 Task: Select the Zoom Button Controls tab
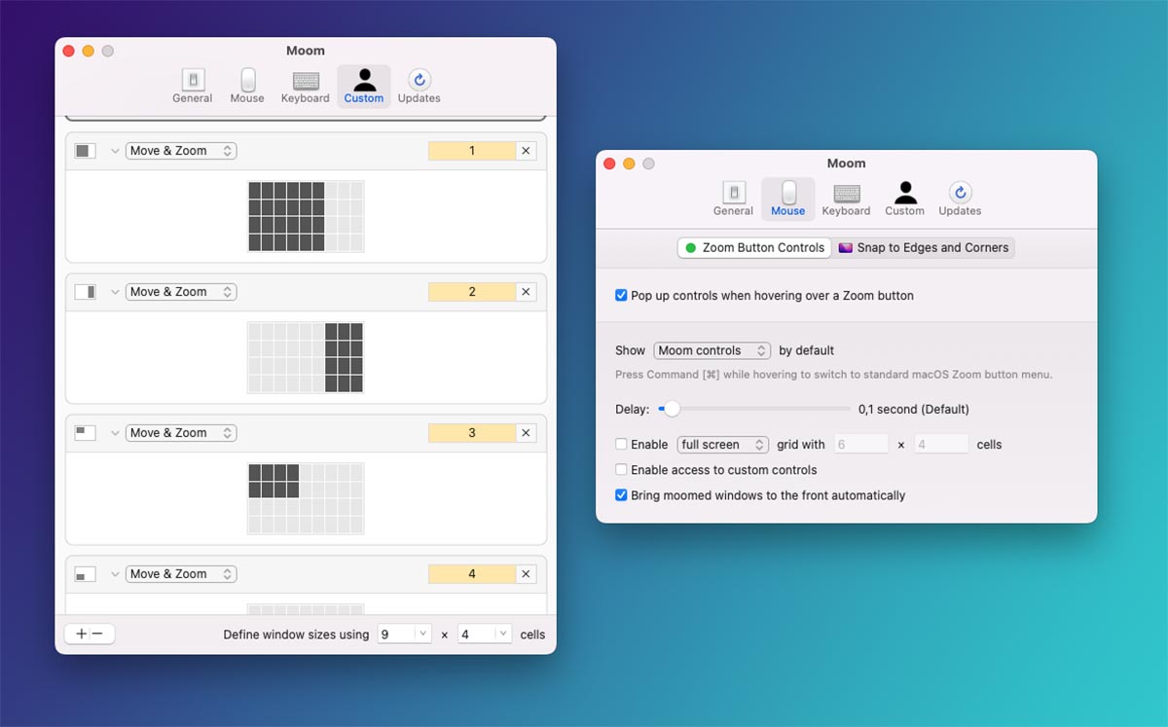(754, 248)
